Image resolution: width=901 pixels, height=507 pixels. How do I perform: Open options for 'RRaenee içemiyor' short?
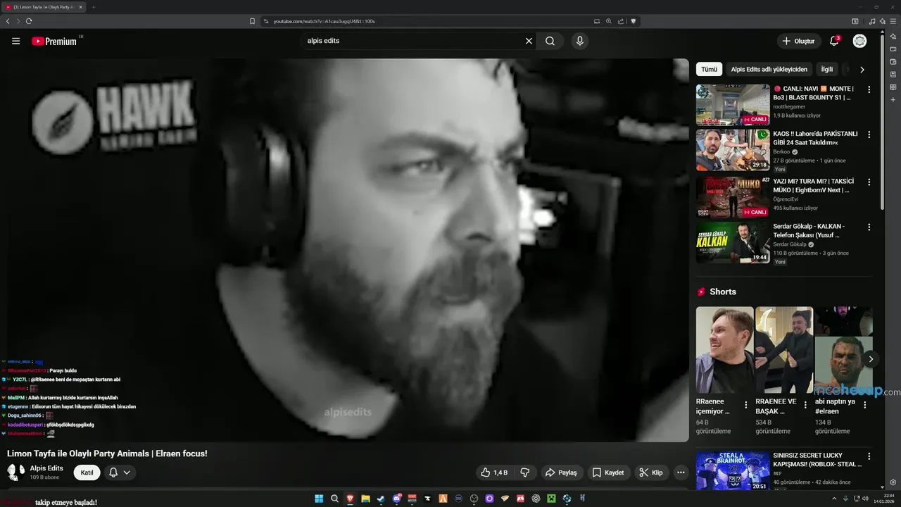point(746,405)
